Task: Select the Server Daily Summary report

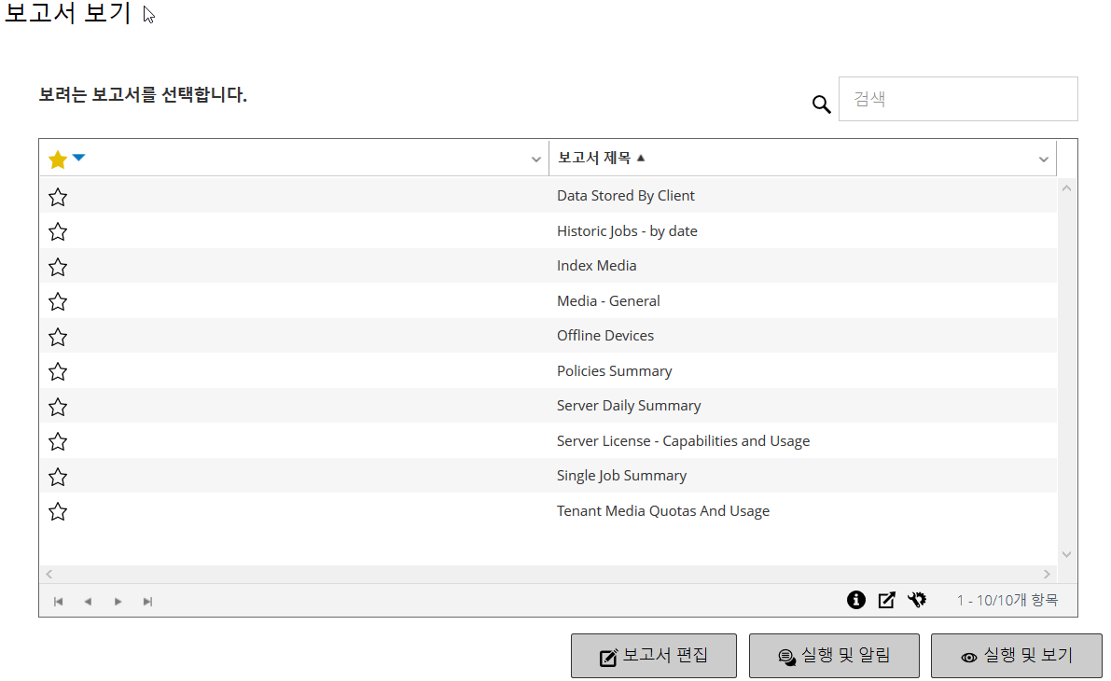Action: point(629,406)
